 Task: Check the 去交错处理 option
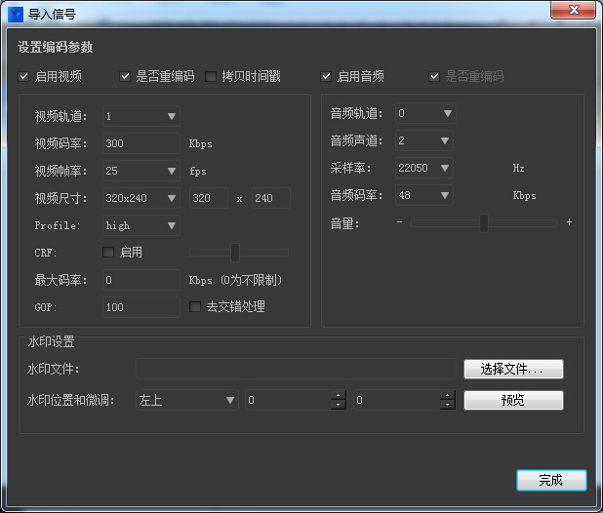[195, 306]
